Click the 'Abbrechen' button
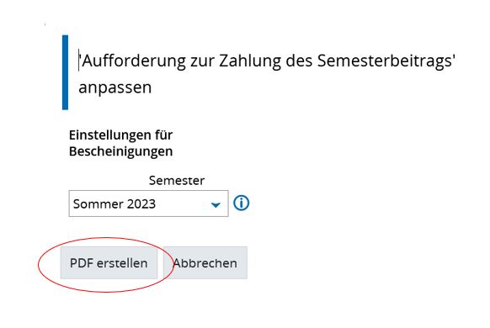The height and width of the screenshot is (328, 490). tap(205, 263)
